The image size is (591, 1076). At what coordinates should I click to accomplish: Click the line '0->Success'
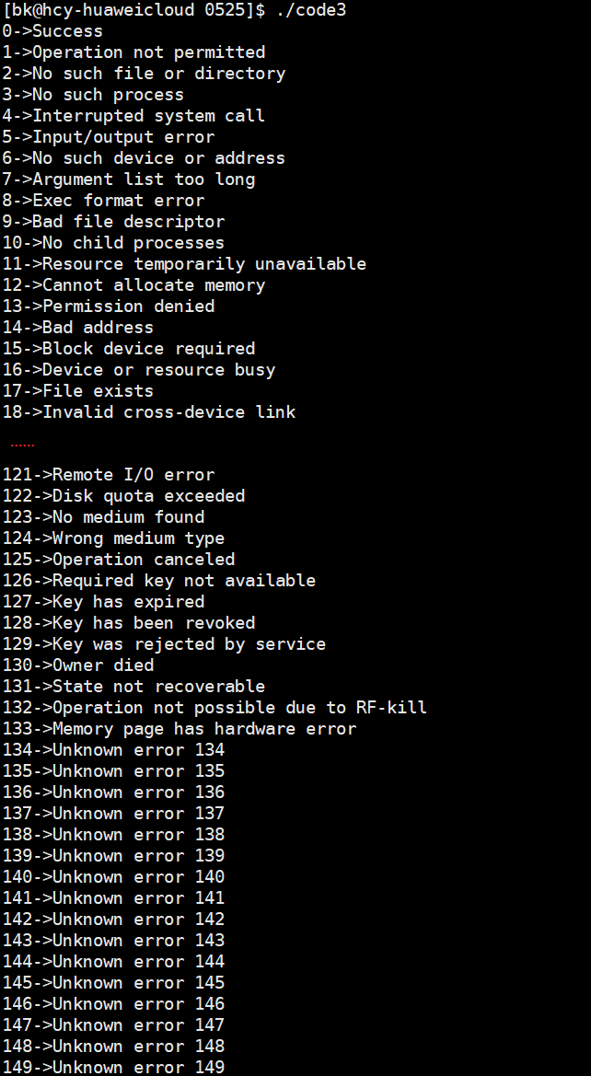52,31
